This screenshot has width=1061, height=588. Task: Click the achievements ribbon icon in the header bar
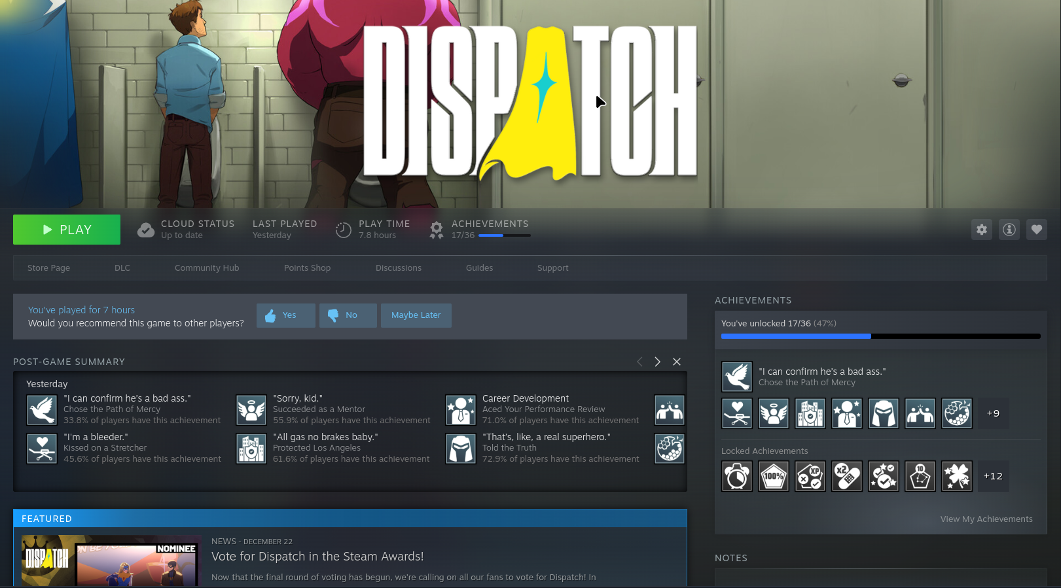pyautogui.click(x=437, y=230)
